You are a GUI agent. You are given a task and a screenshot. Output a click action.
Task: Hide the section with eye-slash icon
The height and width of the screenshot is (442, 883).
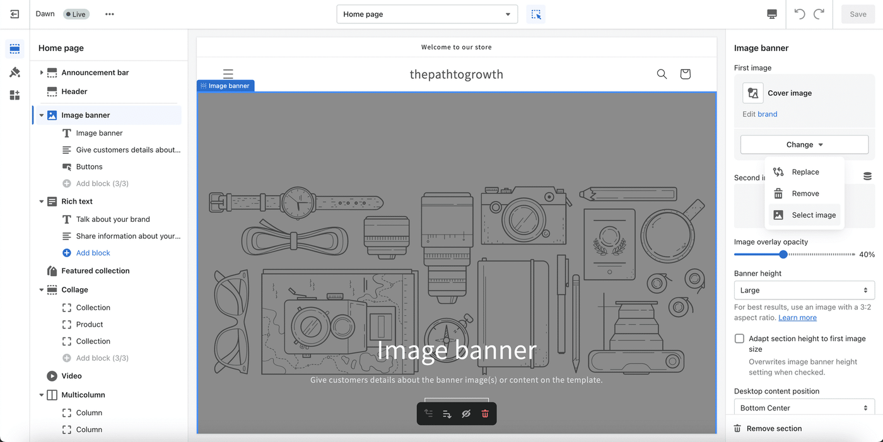(466, 414)
